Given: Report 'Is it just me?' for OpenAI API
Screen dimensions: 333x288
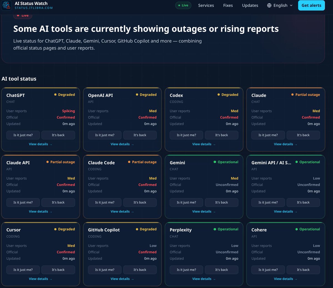Looking at the screenshot, I should 105,135.
